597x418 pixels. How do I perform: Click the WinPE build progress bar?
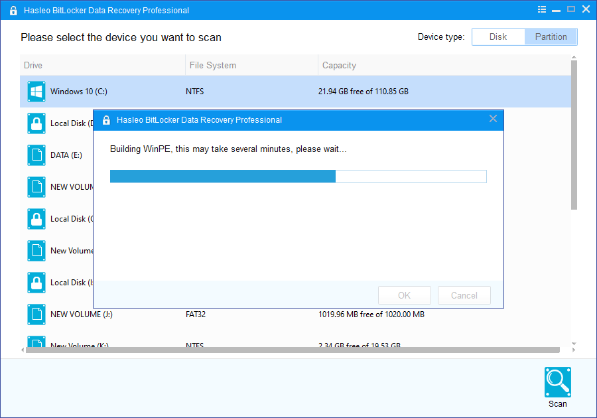pos(298,176)
